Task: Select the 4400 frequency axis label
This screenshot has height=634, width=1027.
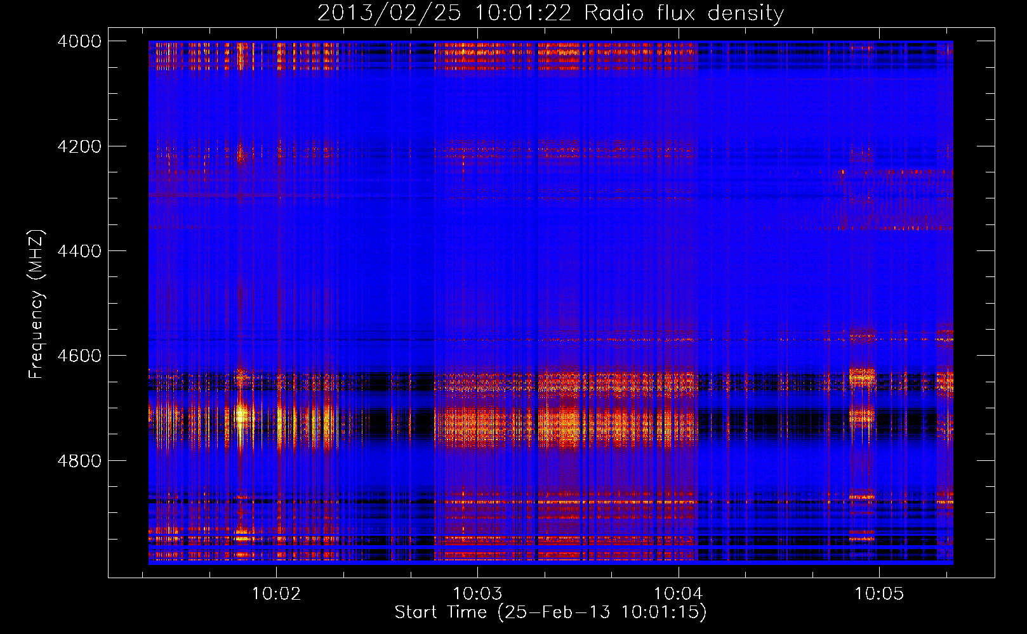Action: tap(79, 251)
